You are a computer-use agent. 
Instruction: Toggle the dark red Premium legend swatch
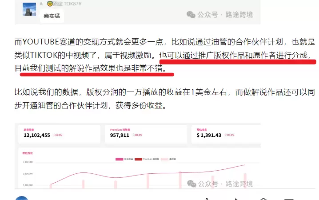point(138,159)
